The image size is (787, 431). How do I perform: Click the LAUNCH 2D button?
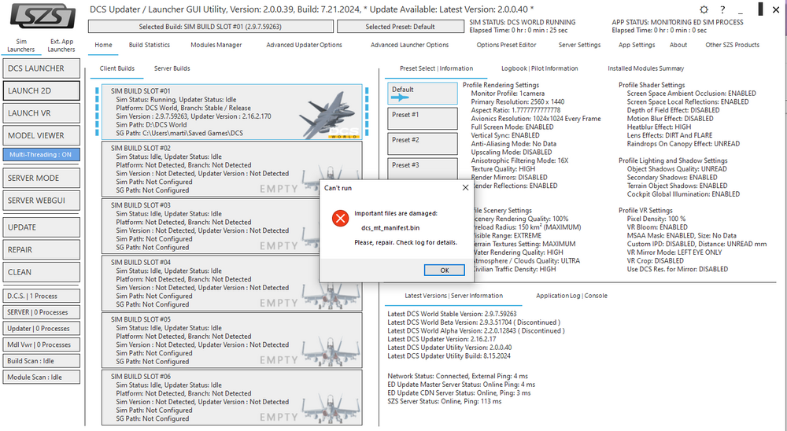[41, 90]
